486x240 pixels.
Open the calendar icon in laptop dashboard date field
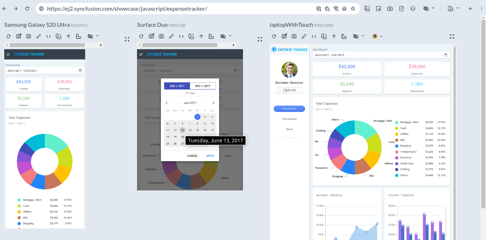pyautogui.click(x=445, y=55)
